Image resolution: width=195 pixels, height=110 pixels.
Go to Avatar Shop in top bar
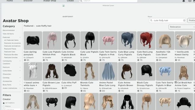pos(50,1)
